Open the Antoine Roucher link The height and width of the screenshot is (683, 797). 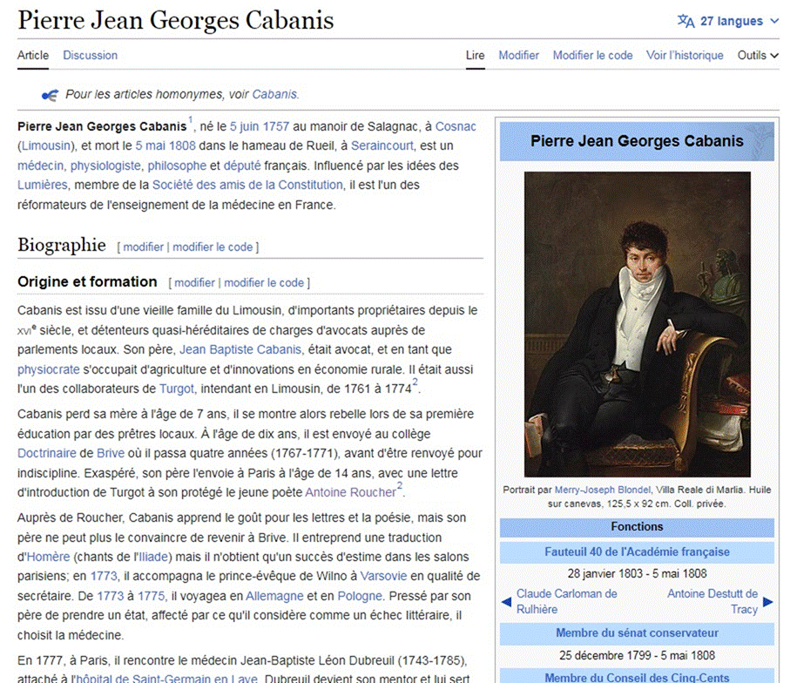(351, 492)
